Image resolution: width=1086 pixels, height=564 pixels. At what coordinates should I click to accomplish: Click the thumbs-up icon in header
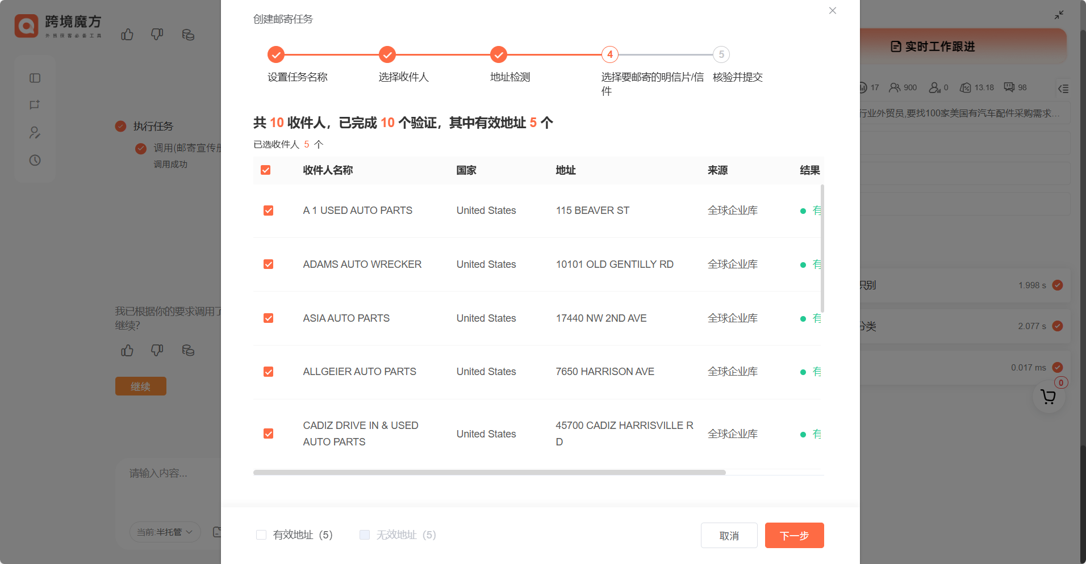(x=127, y=35)
